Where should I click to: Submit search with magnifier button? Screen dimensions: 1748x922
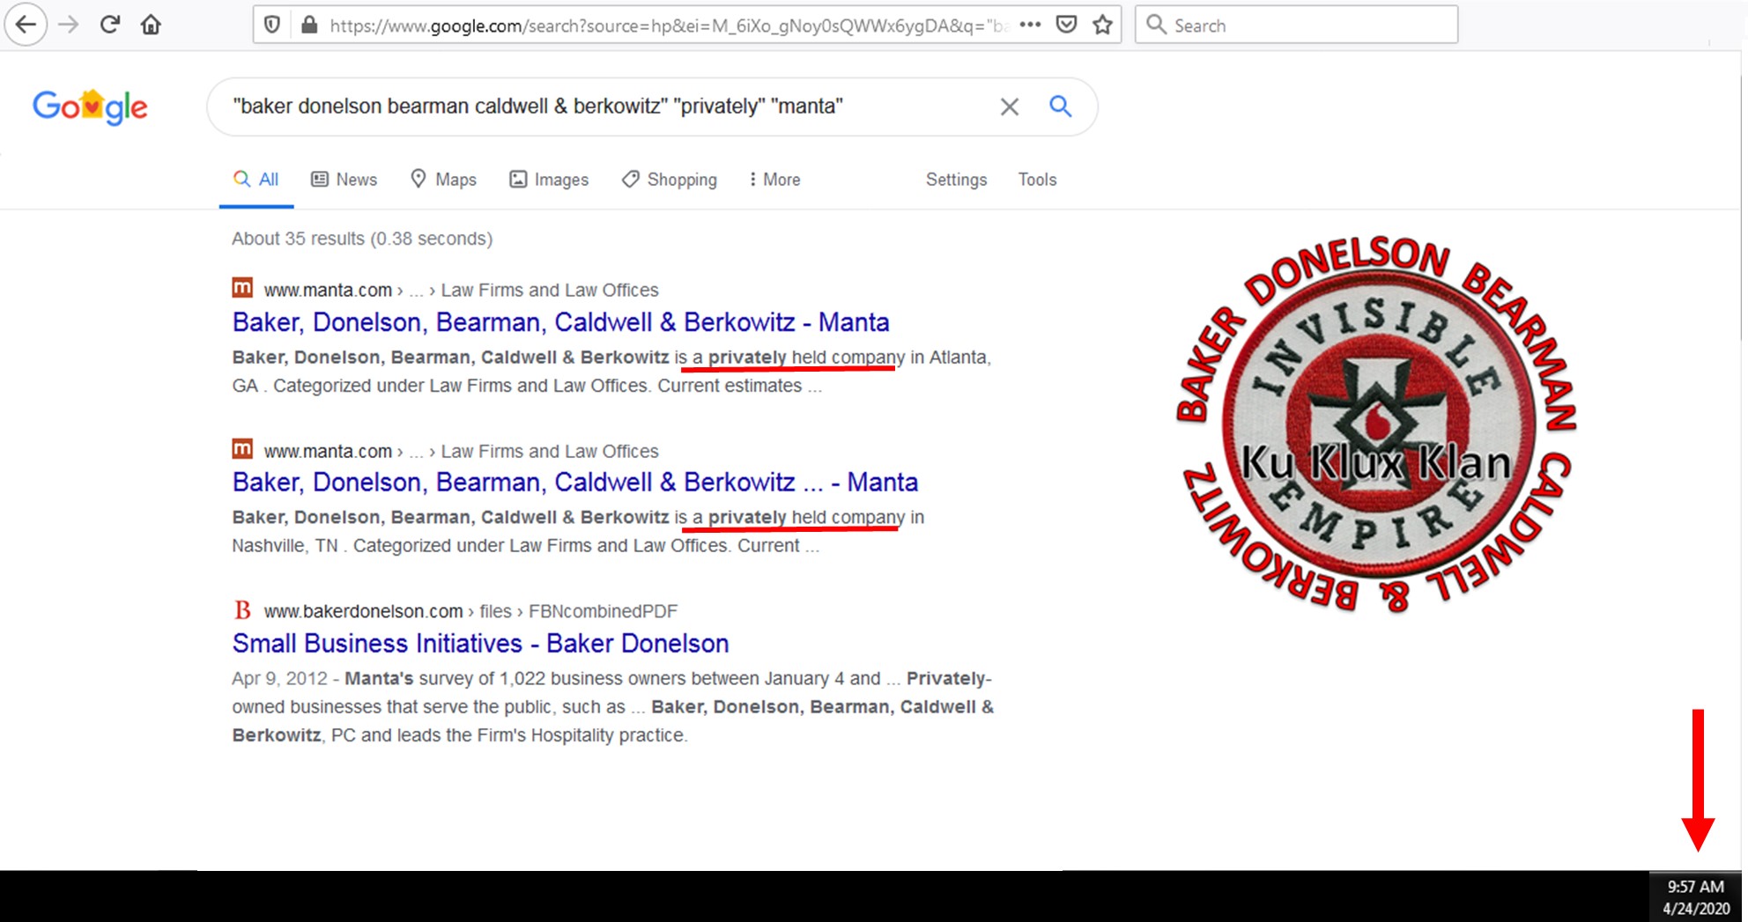point(1061,107)
